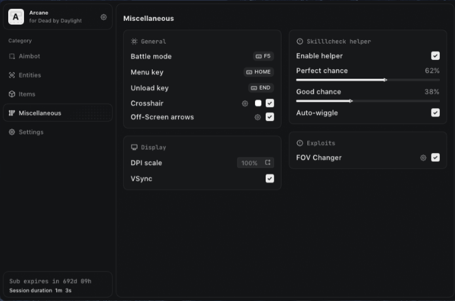Click the Perfect chance slider track
This screenshot has height=301, width=455.
(368, 80)
